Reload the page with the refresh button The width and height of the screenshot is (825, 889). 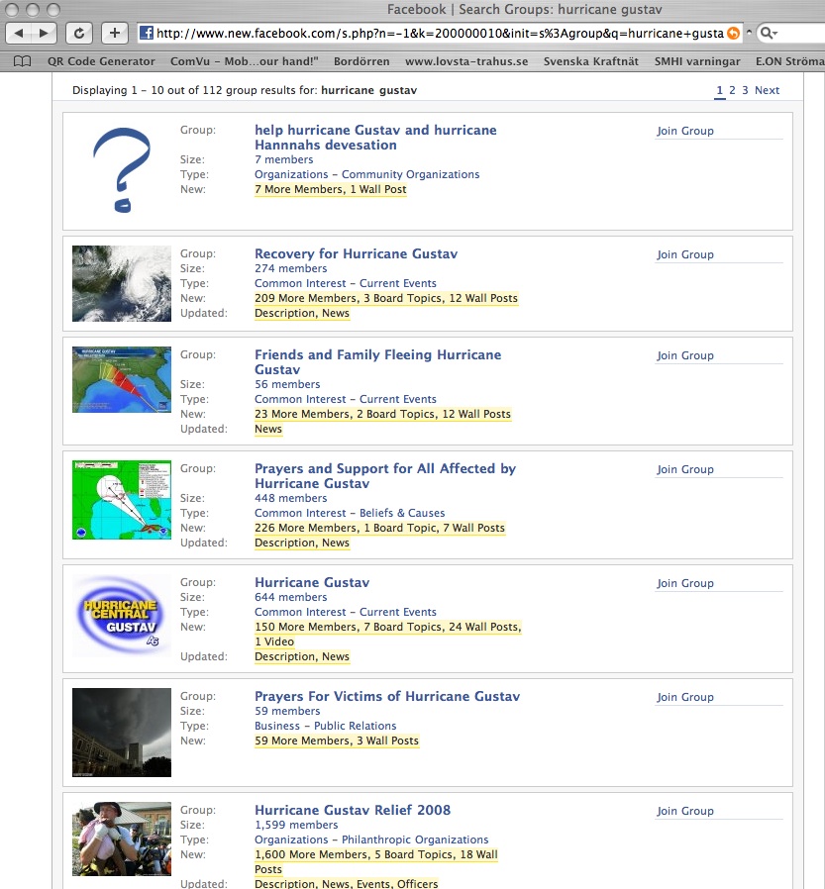tap(79, 33)
